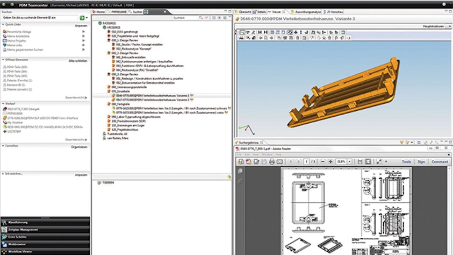The height and width of the screenshot is (255, 453).
Task: Click the email envelope icon in Adobe Reader
Action: [279, 162]
